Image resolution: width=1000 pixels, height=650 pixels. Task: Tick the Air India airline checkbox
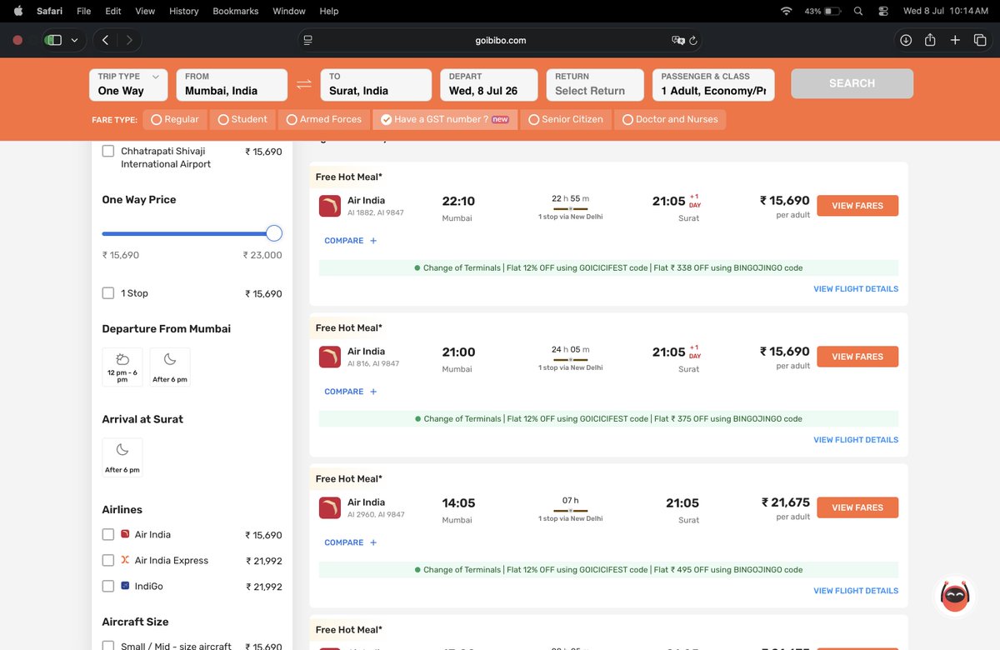108,535
